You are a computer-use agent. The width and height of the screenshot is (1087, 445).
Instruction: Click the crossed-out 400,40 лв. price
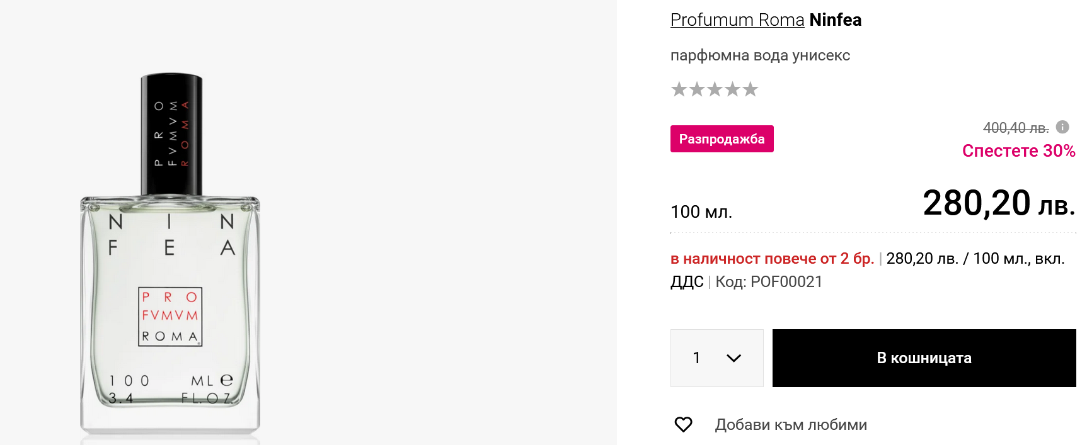[1015, 128]
